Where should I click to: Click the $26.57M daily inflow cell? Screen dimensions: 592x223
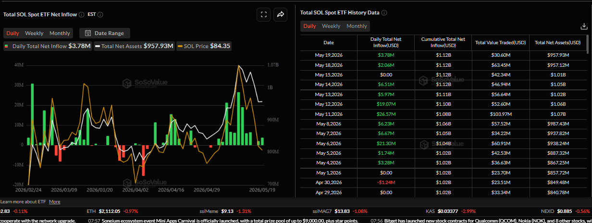(385, 114)
